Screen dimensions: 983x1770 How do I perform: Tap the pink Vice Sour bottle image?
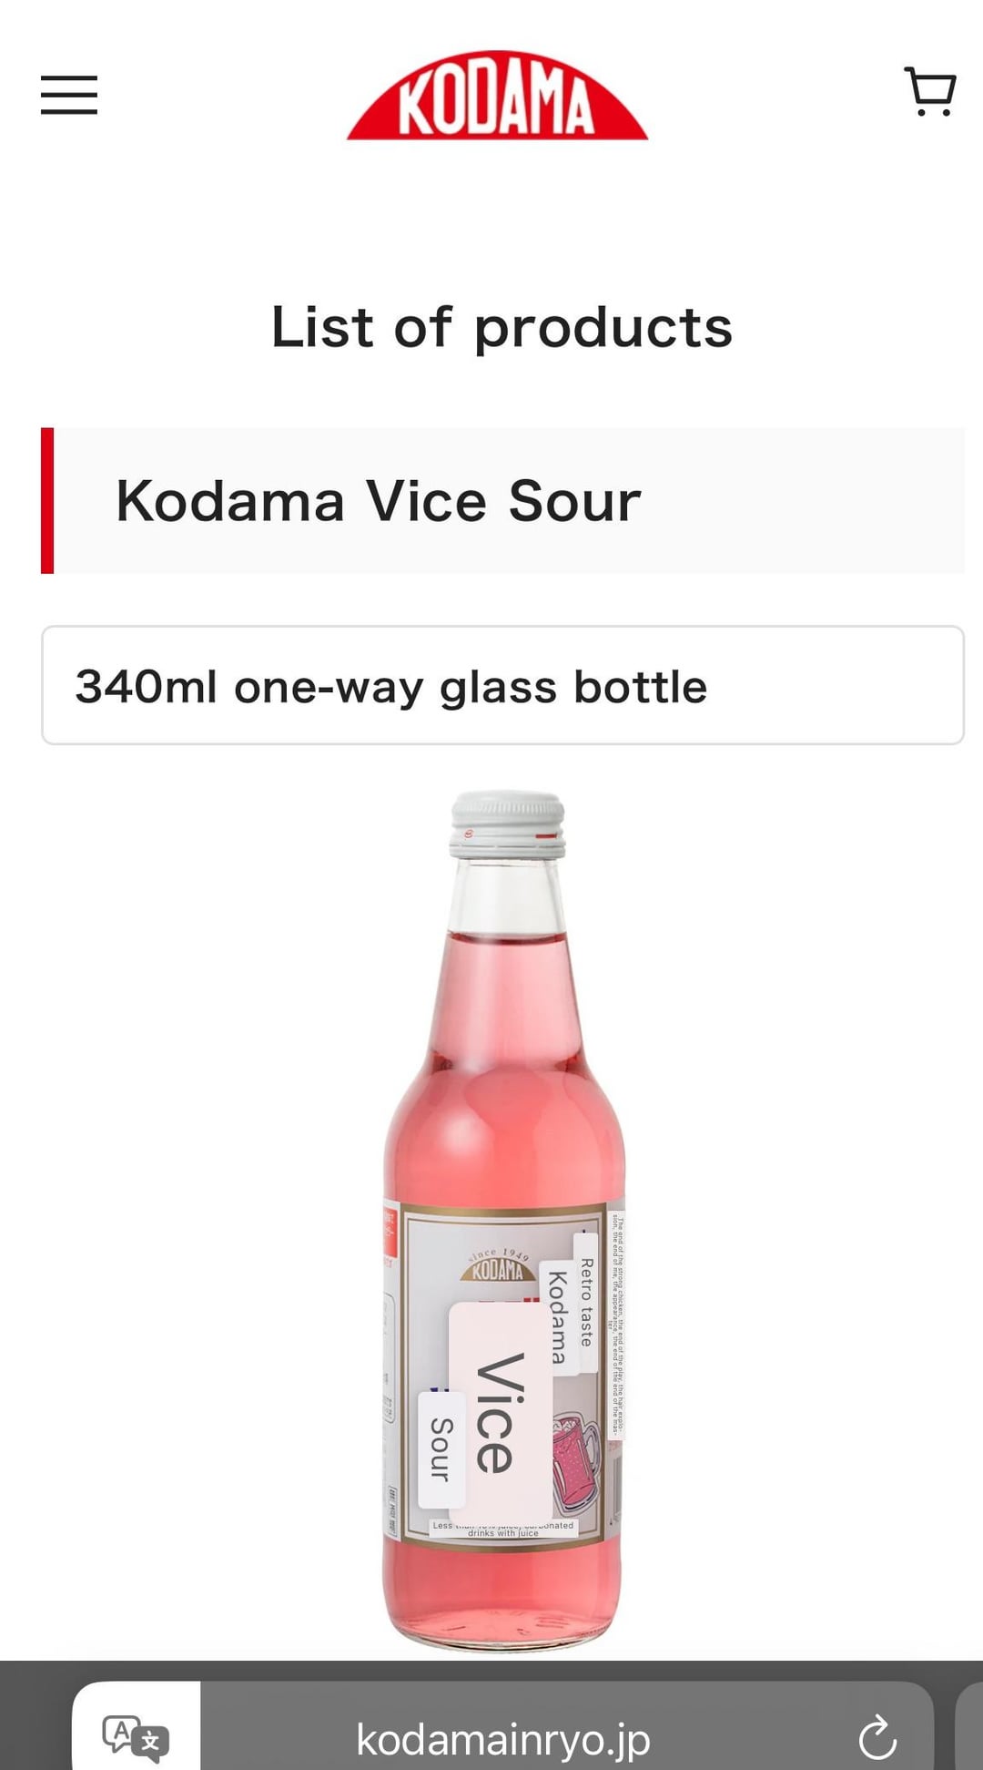tap(504, 1221)
